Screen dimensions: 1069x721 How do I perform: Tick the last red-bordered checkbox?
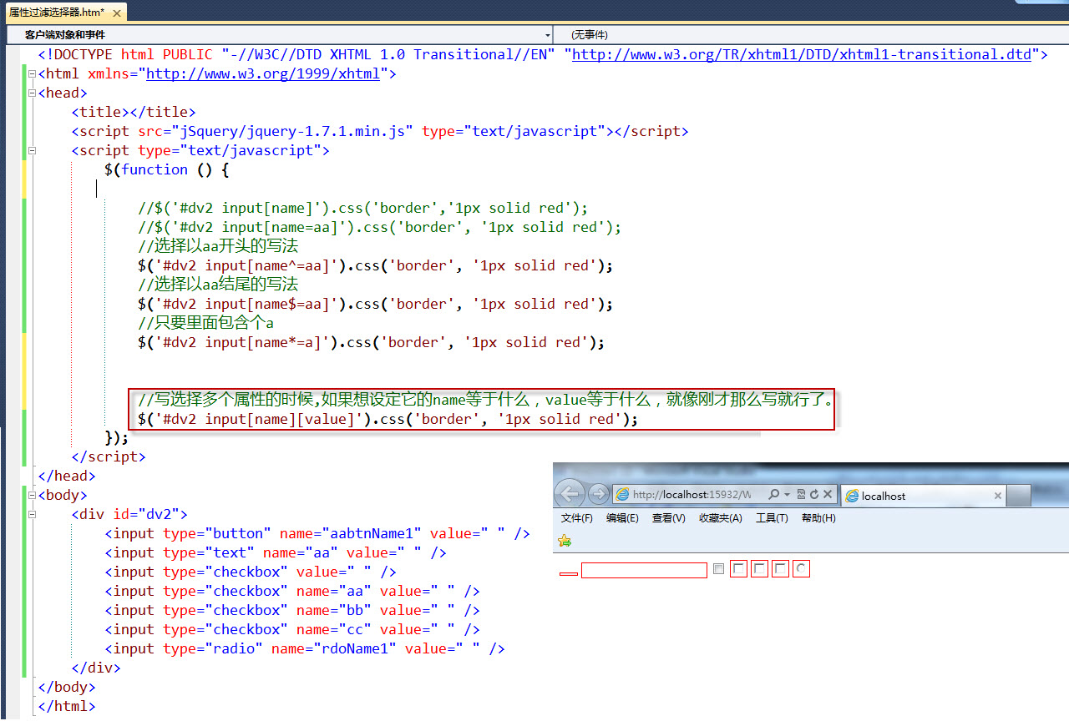click(780, 569)
